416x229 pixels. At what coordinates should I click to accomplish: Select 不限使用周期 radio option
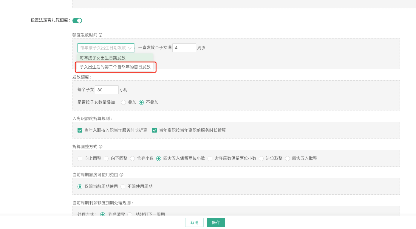point(123,187)
